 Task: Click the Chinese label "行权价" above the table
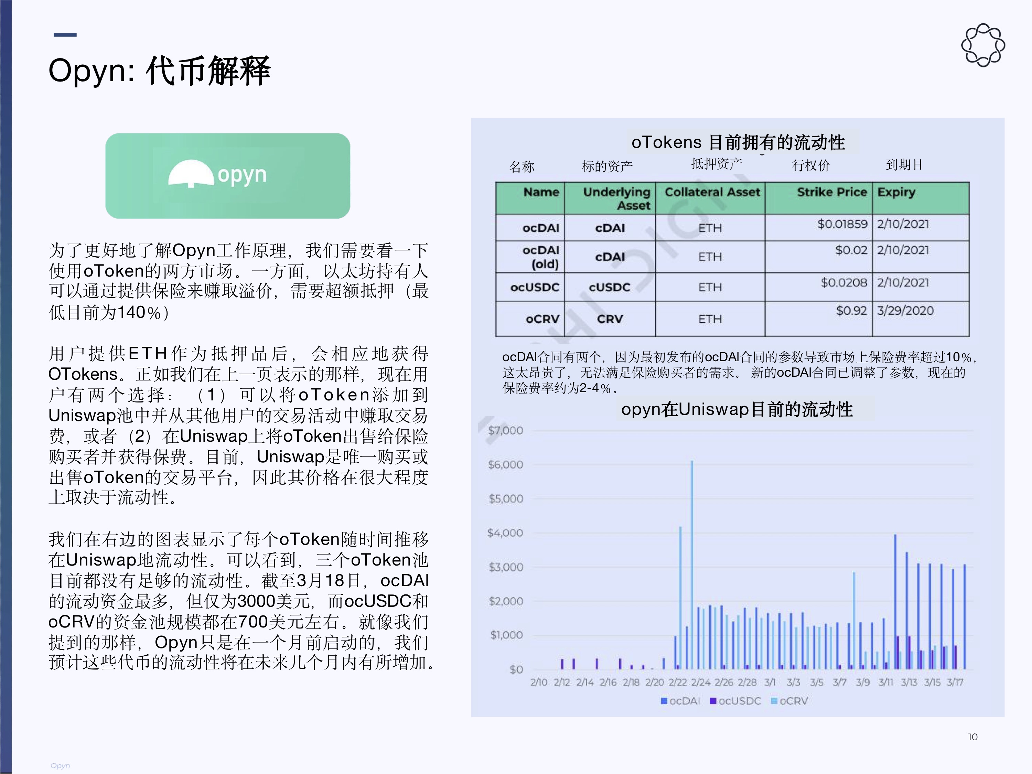pyautogui.click(x=811, y=165)
